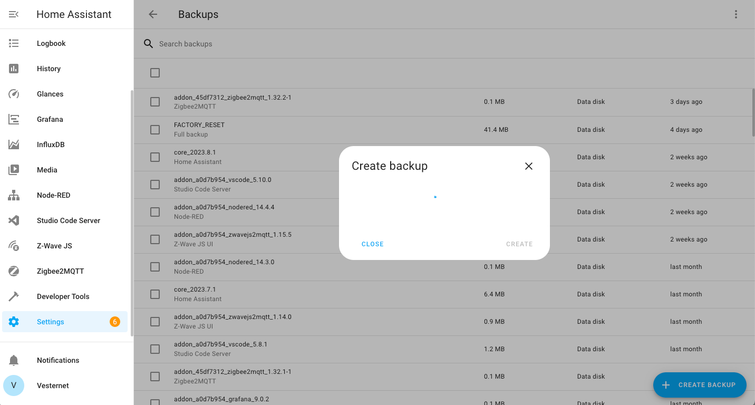Open Notifications bell icon

click(14, 360)
